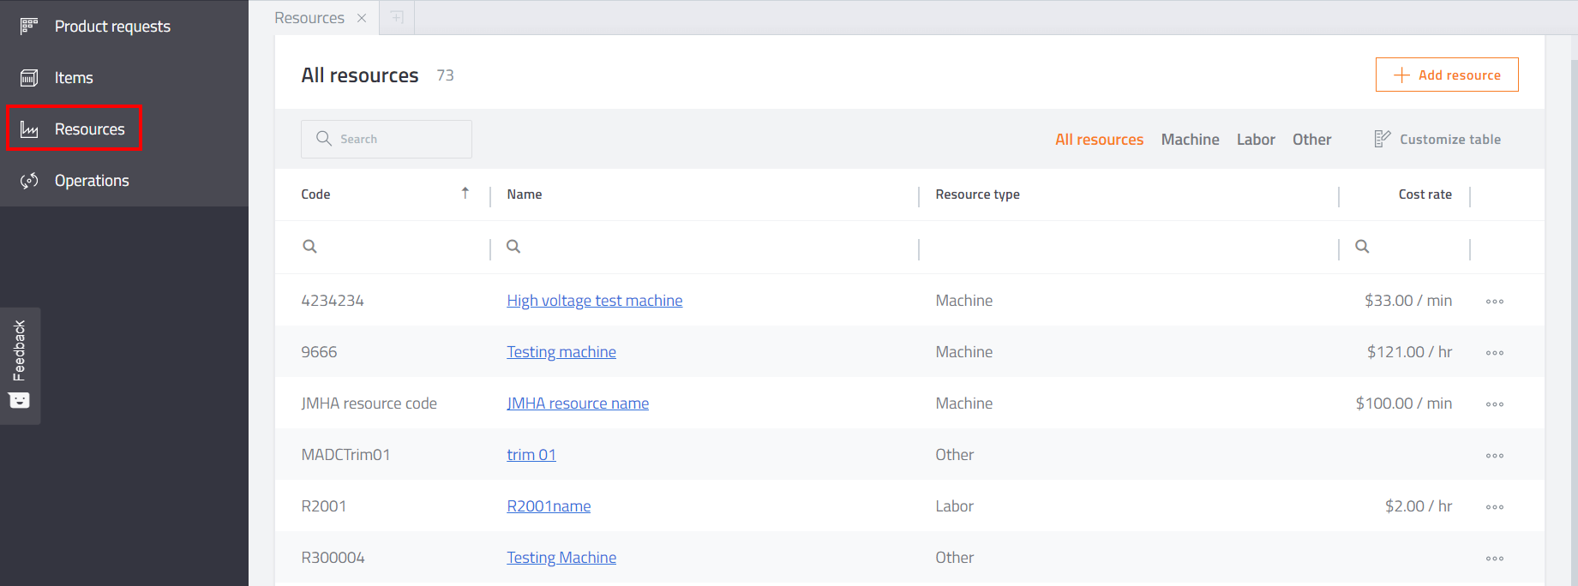1578x586 pixels.
Task: Click the Product requests sidebar icon
Action: click(x=29, y=27)
